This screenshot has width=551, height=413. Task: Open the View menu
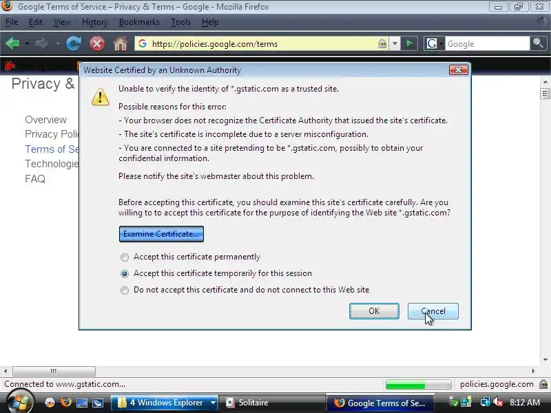tap(62, 22)
